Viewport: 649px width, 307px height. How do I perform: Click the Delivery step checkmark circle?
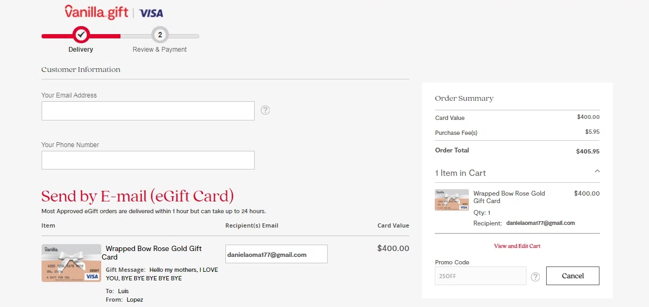click(x=81, y=35)
